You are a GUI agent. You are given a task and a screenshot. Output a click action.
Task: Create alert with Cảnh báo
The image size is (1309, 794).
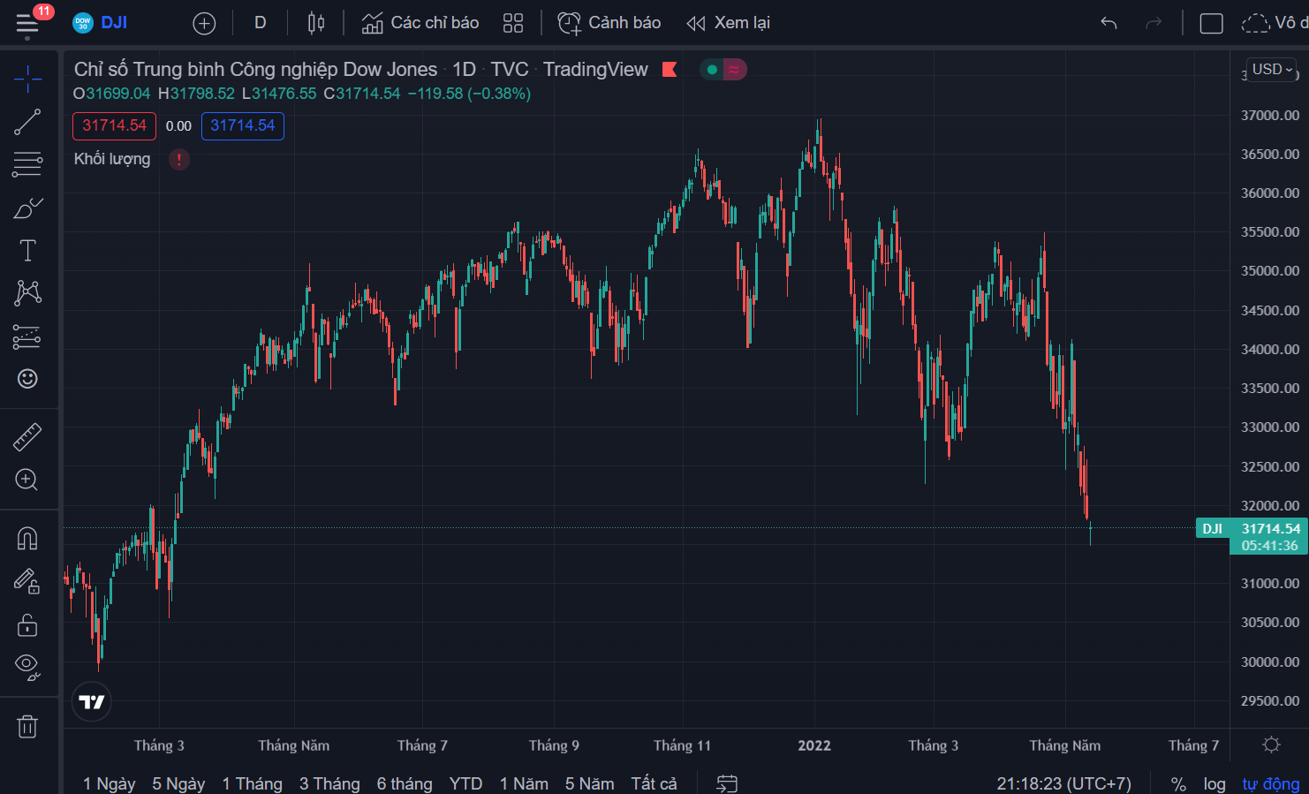(x=609, y=23)
